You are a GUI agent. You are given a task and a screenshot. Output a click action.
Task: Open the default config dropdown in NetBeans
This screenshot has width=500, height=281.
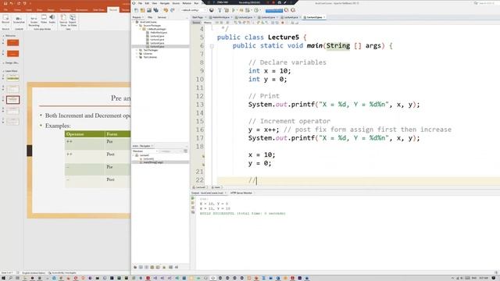pyautogui.click(x=194, y=10)
